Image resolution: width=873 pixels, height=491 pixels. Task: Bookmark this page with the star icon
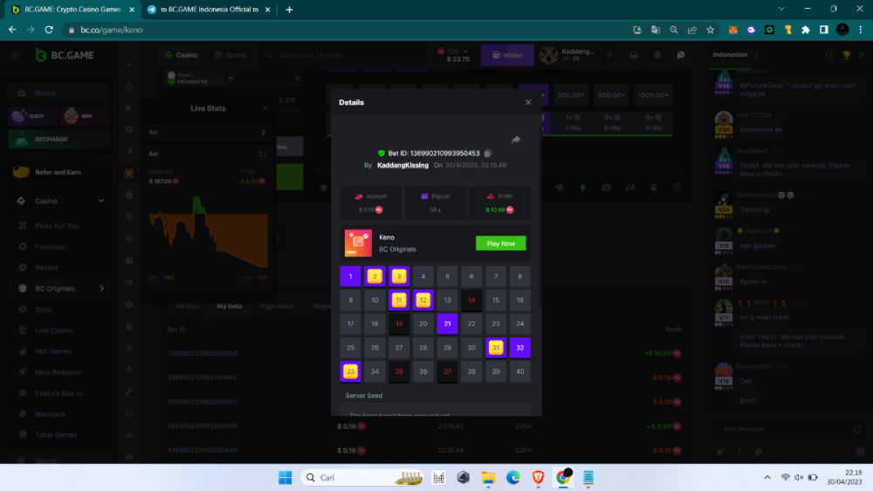[x=710, y=30]
